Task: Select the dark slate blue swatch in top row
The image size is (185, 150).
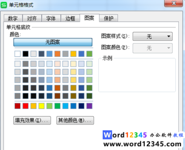Action: 41,54
